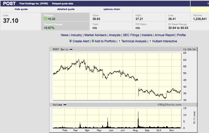Click the chart date 11/24/14
This screenshot has width=209, height=133.
point(189,49)
